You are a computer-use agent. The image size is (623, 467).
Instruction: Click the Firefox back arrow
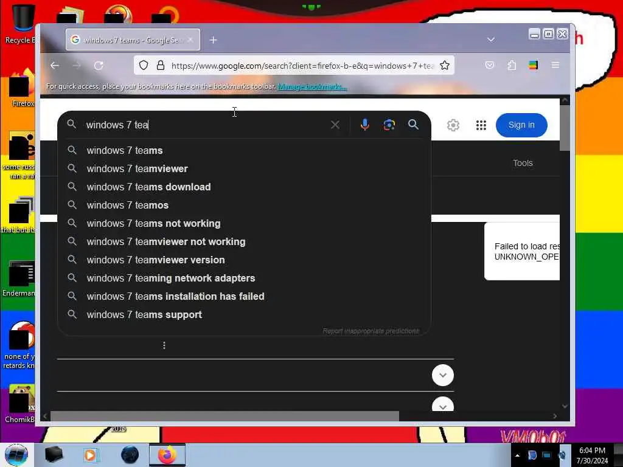[55, 66]
